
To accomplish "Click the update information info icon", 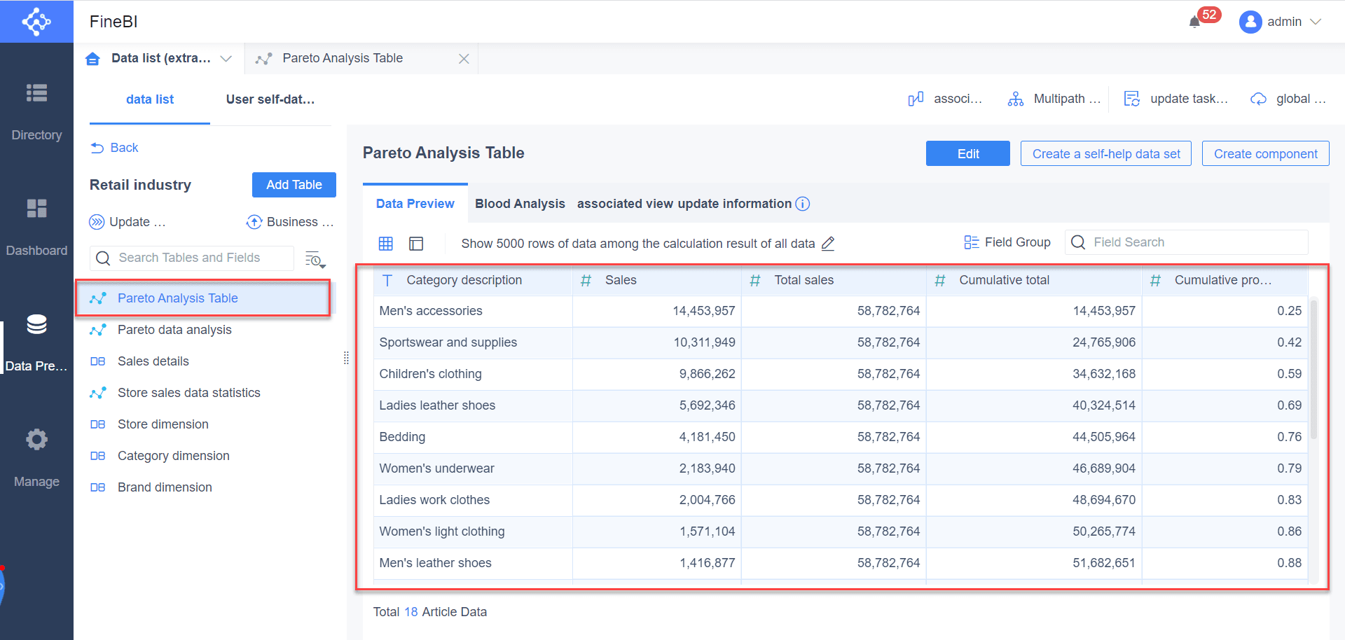I will click(803, 204).
